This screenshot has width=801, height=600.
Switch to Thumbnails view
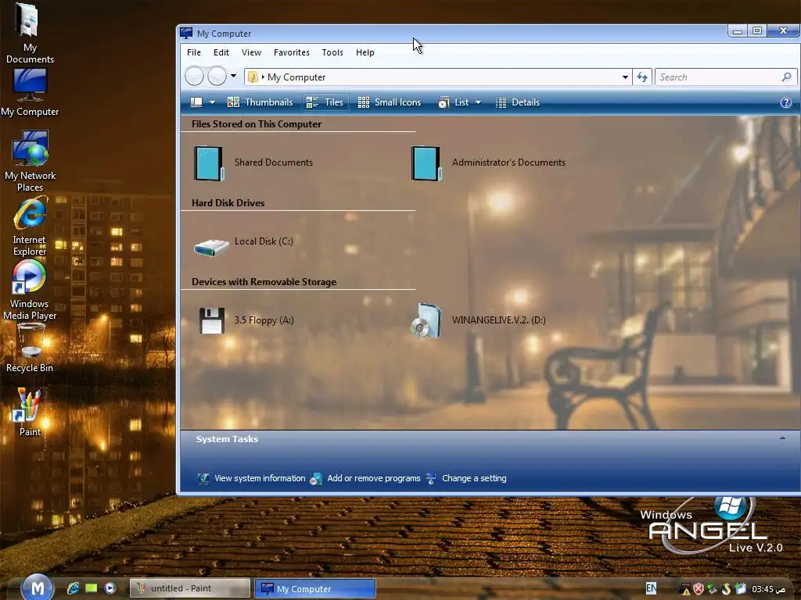pos(260,102)
